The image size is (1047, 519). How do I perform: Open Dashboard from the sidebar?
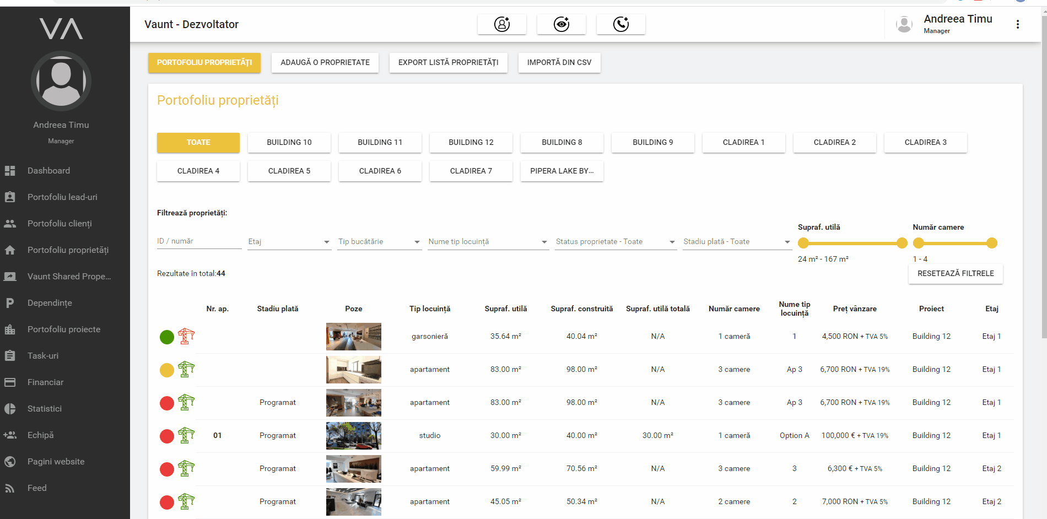[x=48, y=171]
